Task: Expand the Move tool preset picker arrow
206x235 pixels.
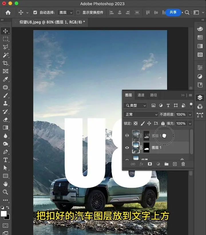Action: pos(27,13)
